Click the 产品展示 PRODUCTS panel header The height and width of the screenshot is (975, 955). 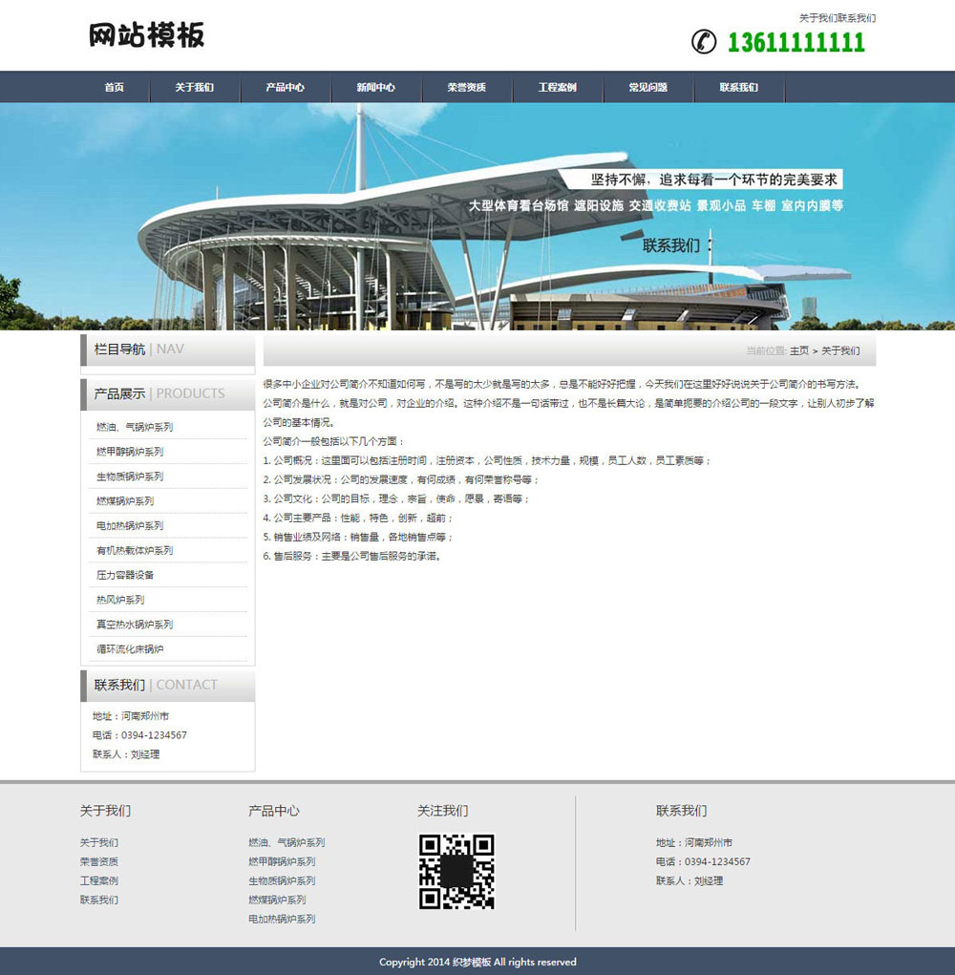point(158,393)
